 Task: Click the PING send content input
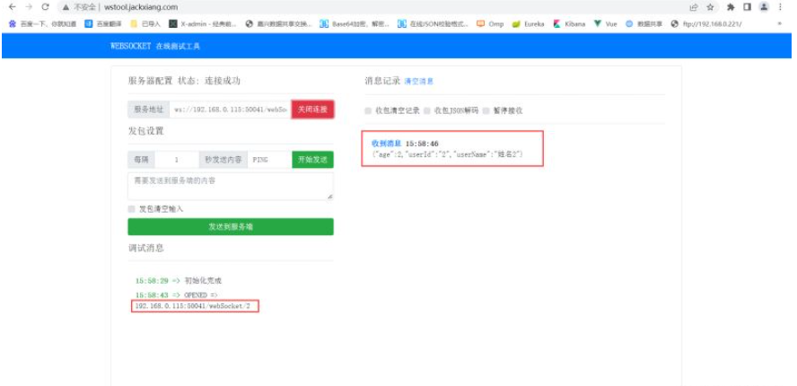point(269,160)
